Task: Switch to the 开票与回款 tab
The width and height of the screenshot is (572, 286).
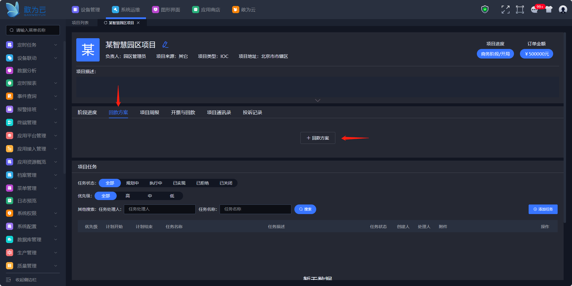Action: click(x=183, y=113)
